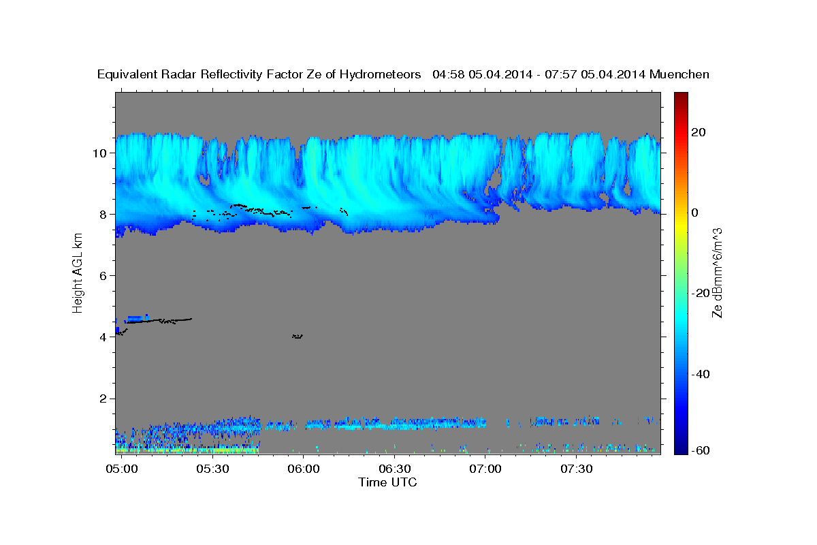The height and width of the screenshot is (545, 817).
Task: Click the 05:30 time tick label
Action: 213,469
